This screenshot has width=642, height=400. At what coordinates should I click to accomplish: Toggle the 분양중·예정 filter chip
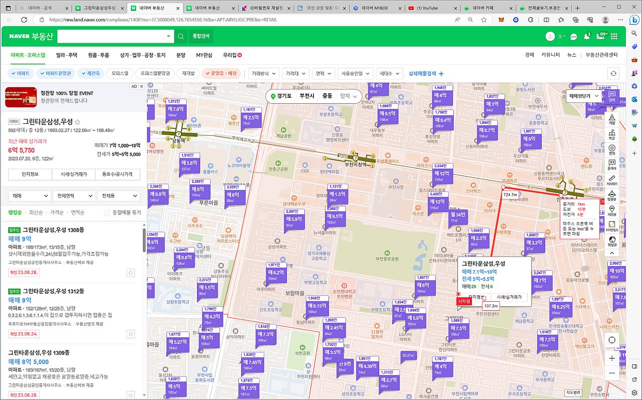coord(222,73)
